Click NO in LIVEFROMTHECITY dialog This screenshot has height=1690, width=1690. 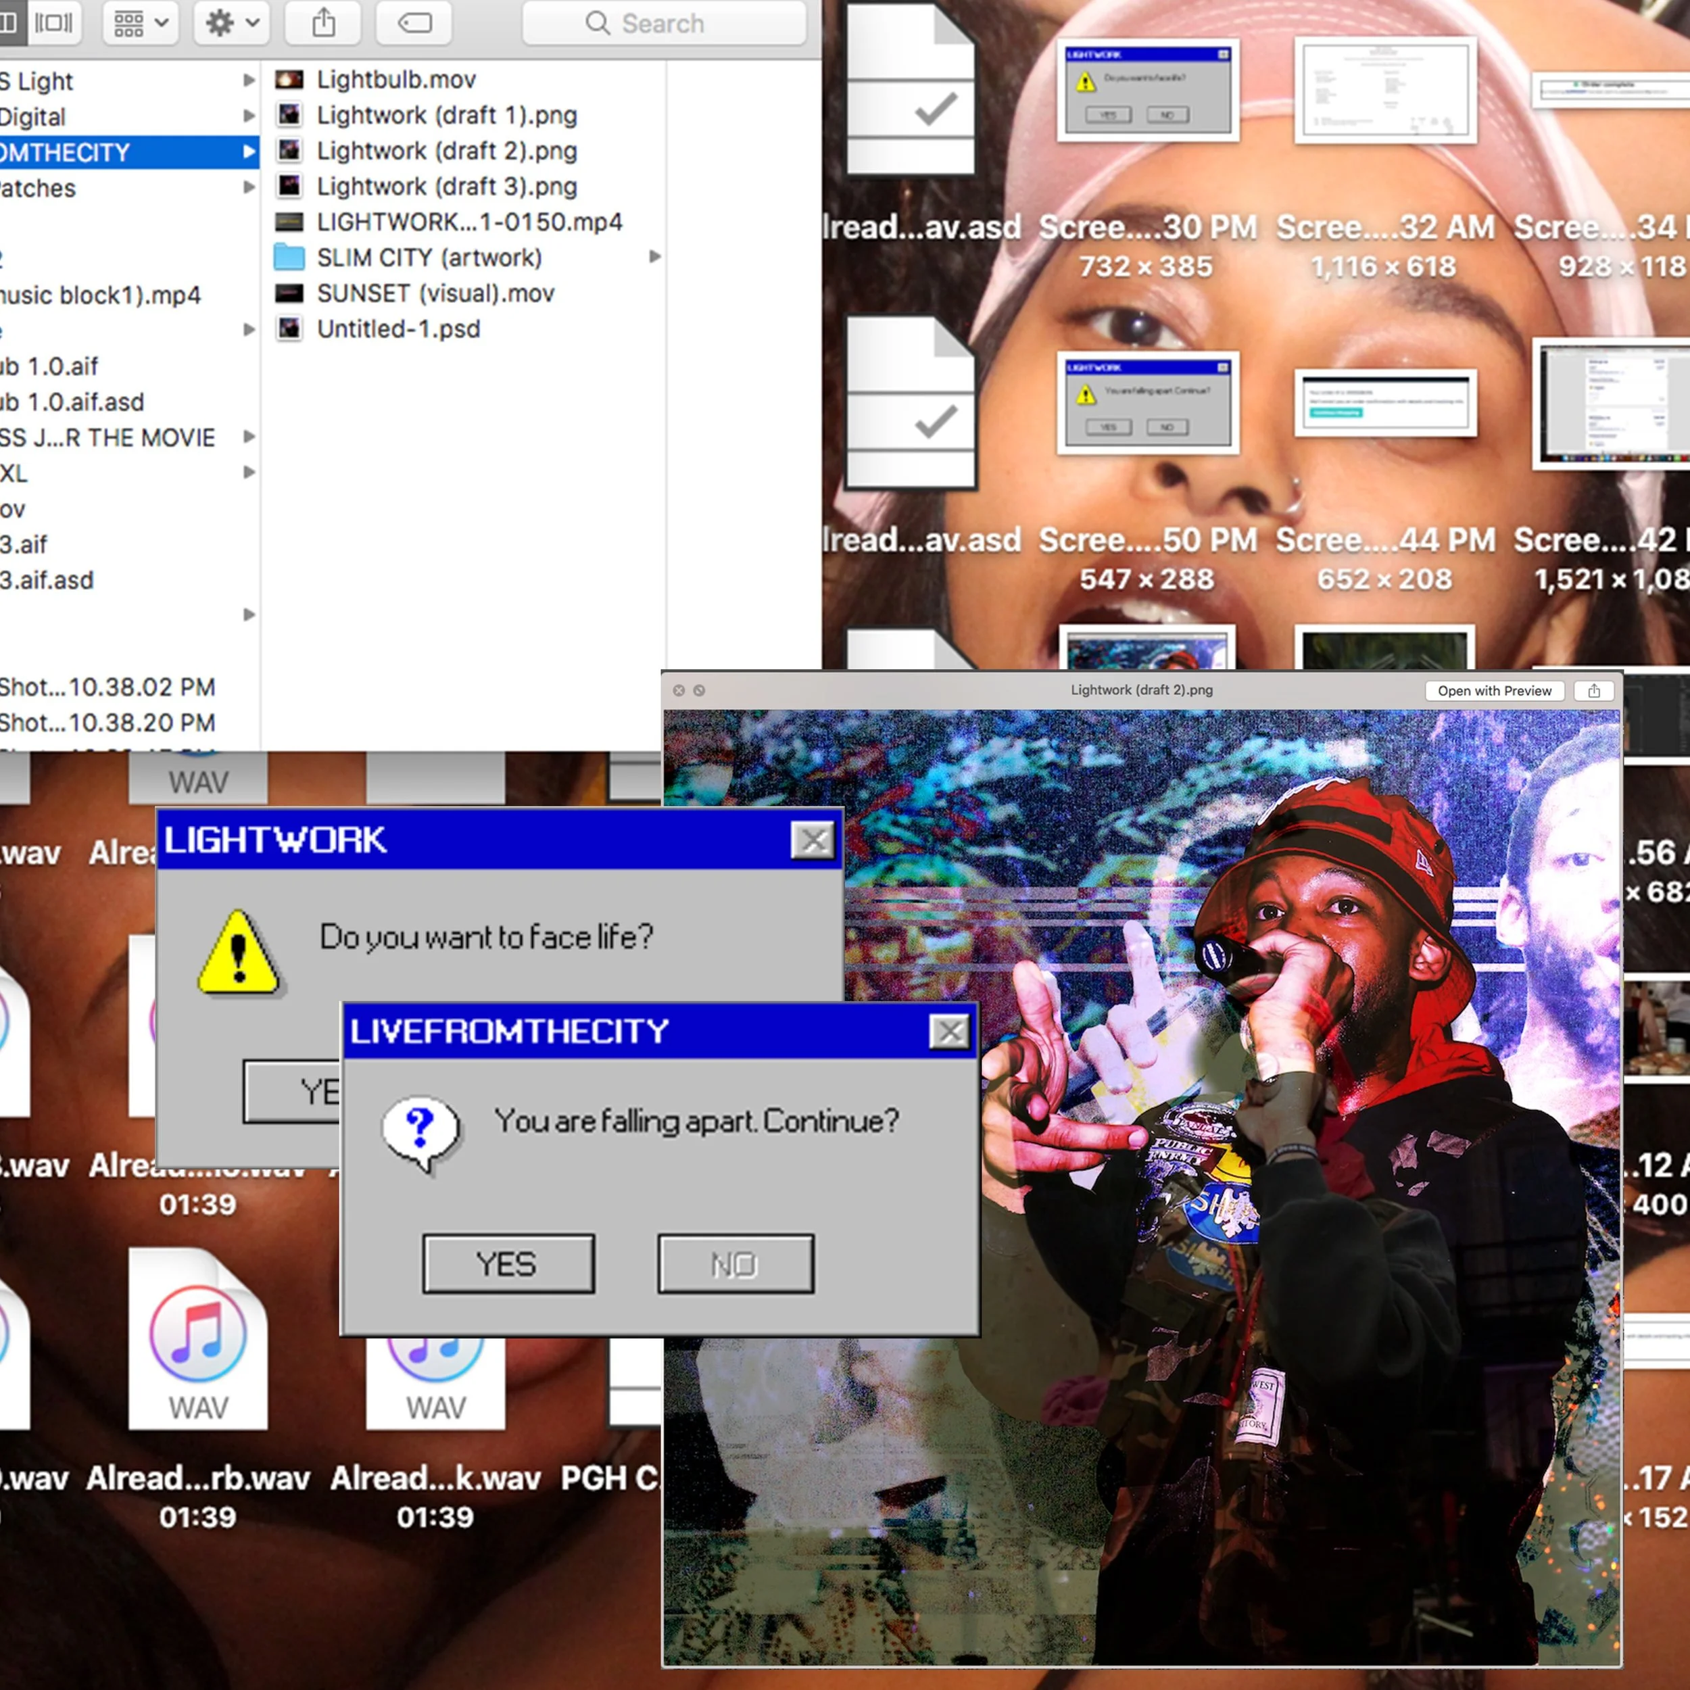735,1264
